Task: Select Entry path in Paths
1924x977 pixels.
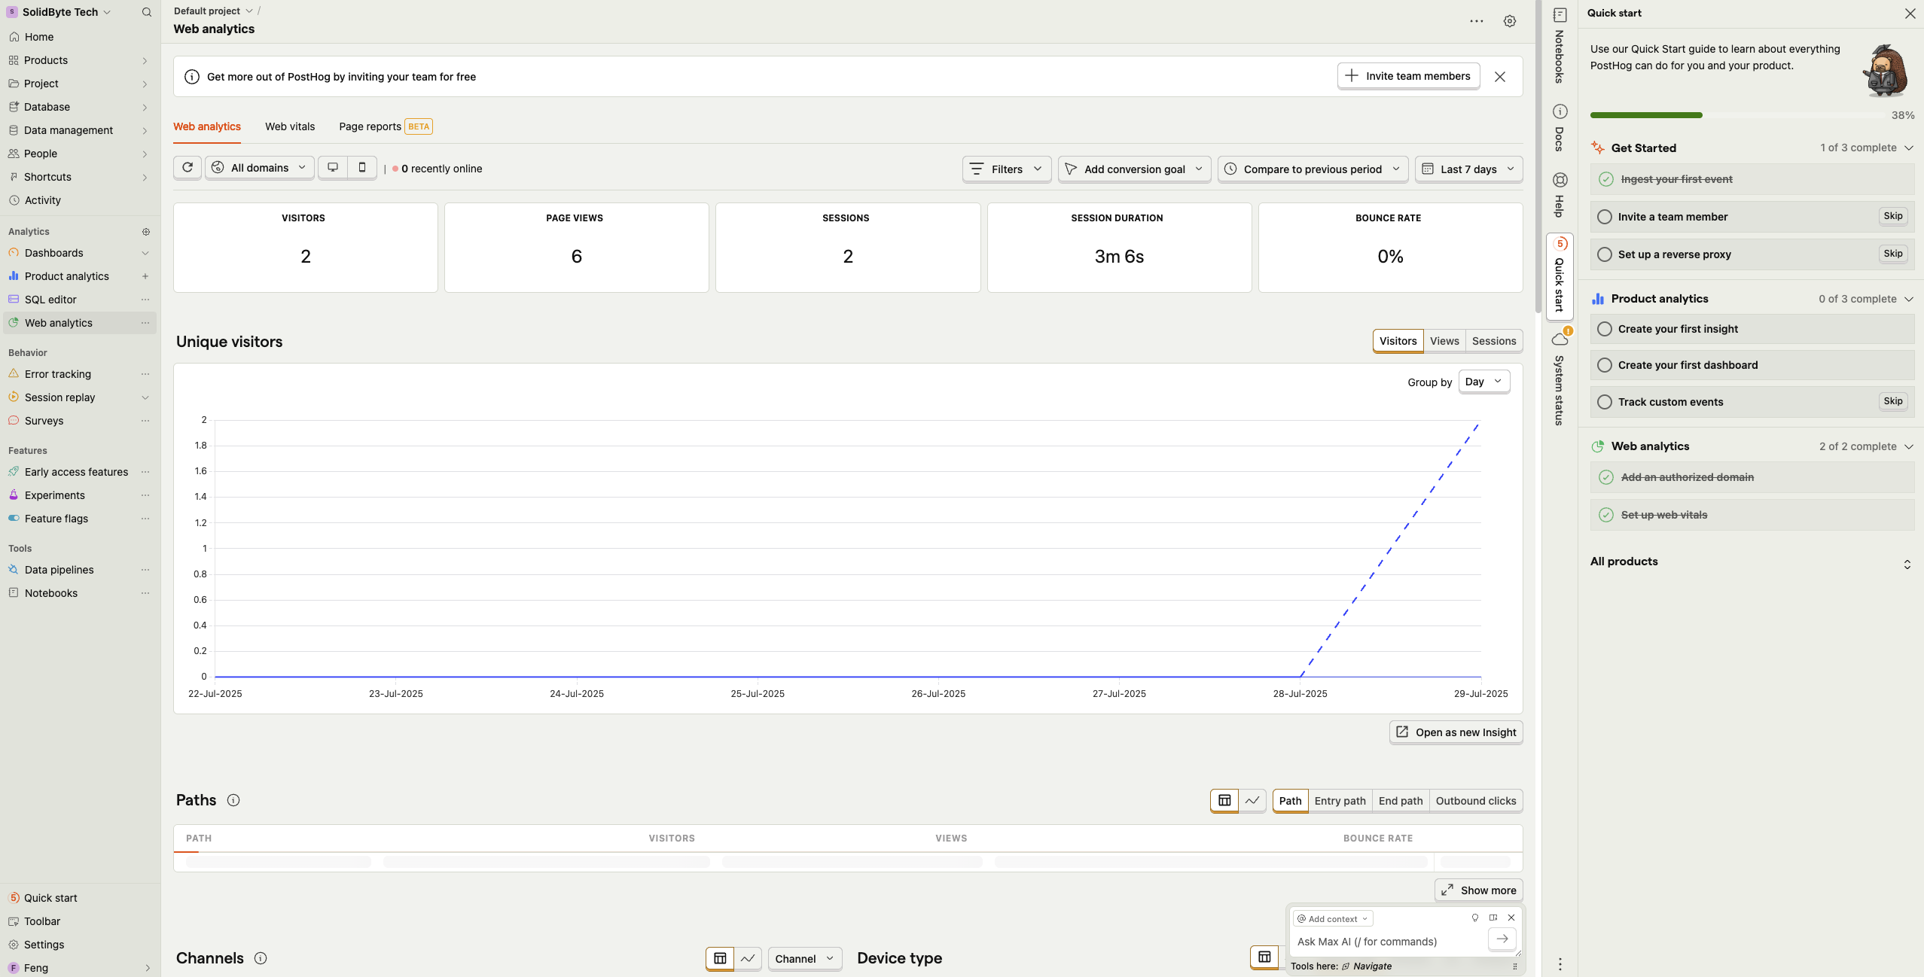Action: (x=1340, y=801)
